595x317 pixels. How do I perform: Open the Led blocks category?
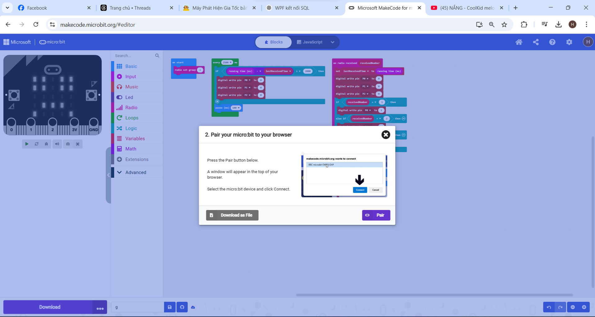tap(137, 97)
